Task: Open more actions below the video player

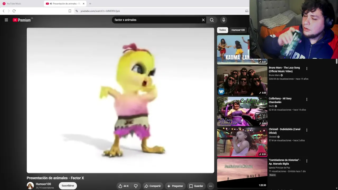Action: coord(211,186)
